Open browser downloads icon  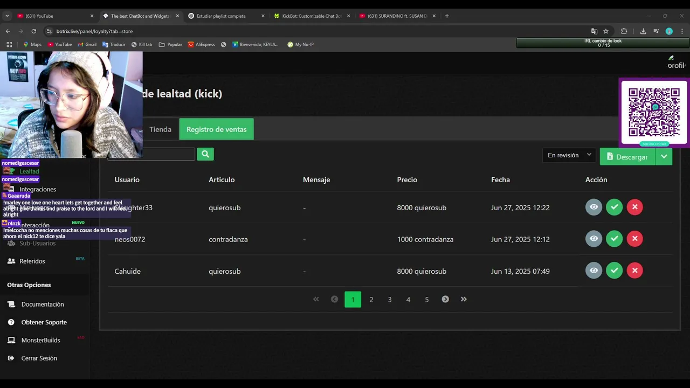pos(643,31)
